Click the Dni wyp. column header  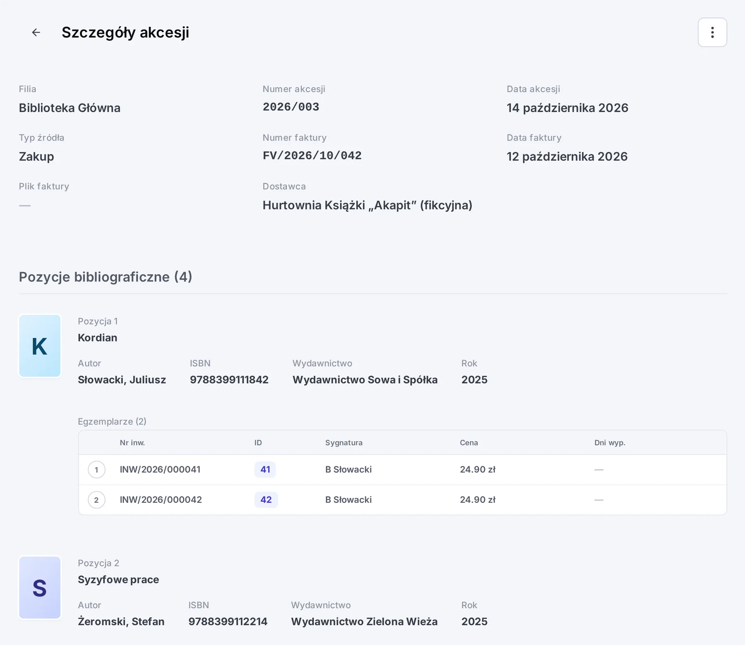tap(610, 443)
